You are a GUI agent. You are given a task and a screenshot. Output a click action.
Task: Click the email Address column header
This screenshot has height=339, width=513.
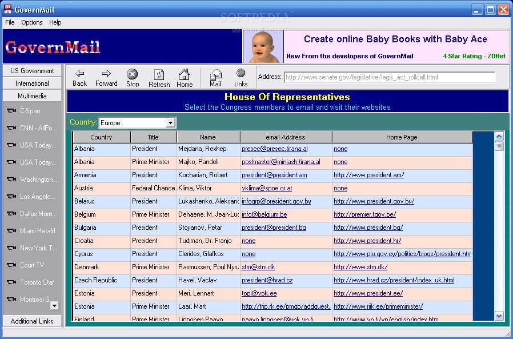click(x=286, y=137)
